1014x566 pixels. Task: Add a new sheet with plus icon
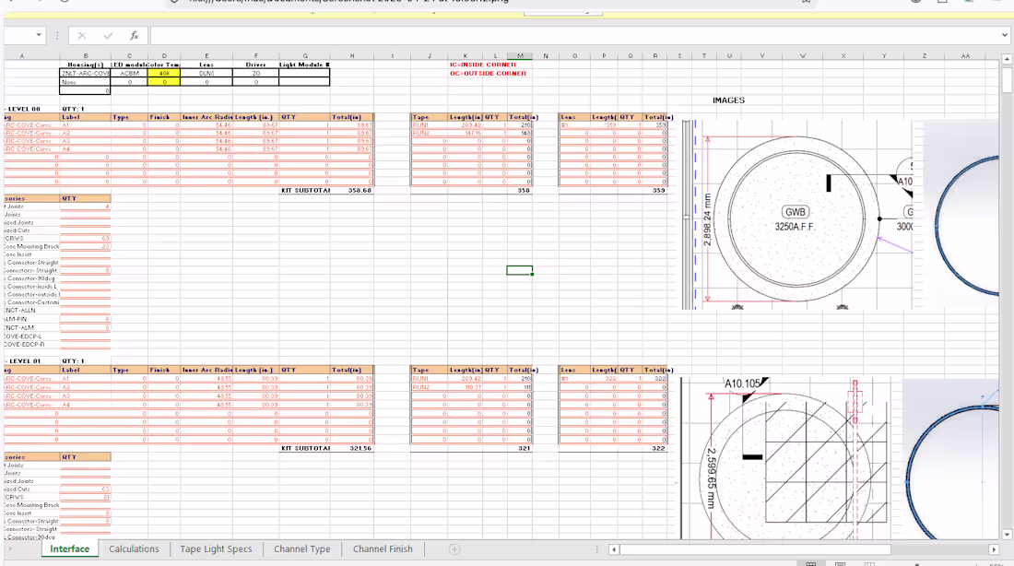454,549
